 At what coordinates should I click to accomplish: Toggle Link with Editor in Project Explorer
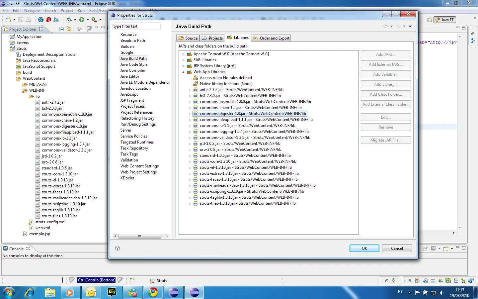tap(69, 29)
